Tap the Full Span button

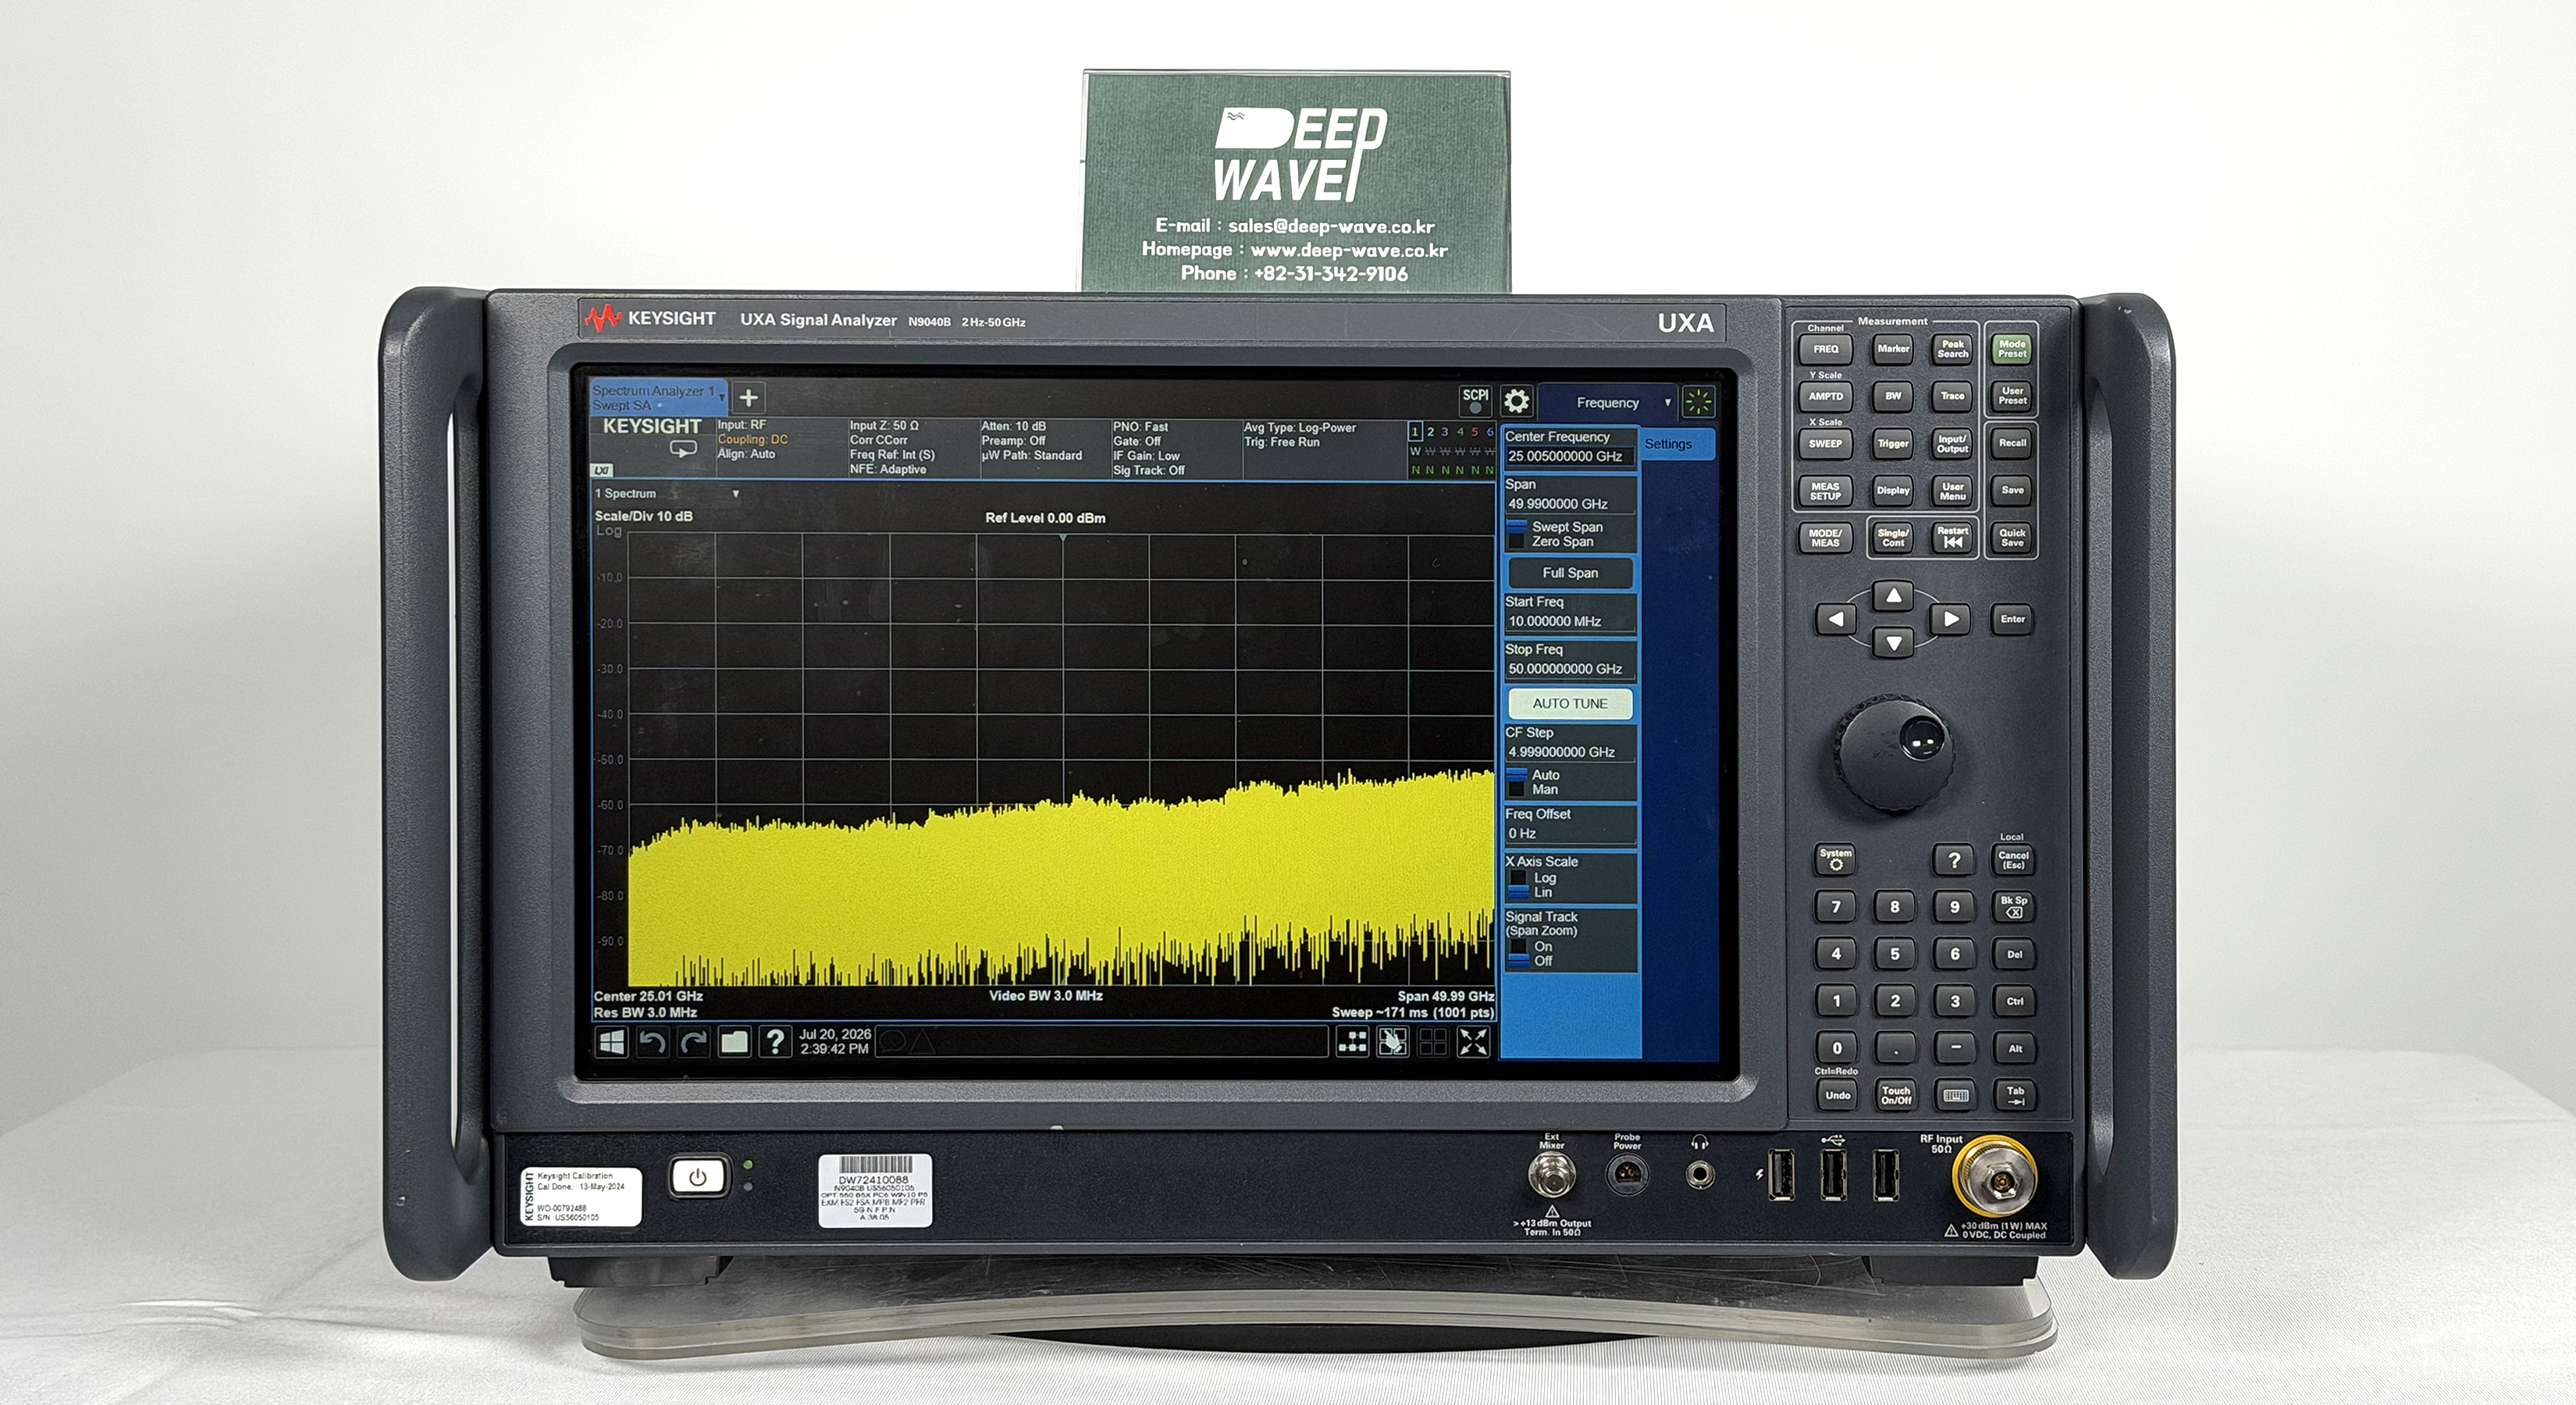pyautogui.click(x=1570, y=573)
